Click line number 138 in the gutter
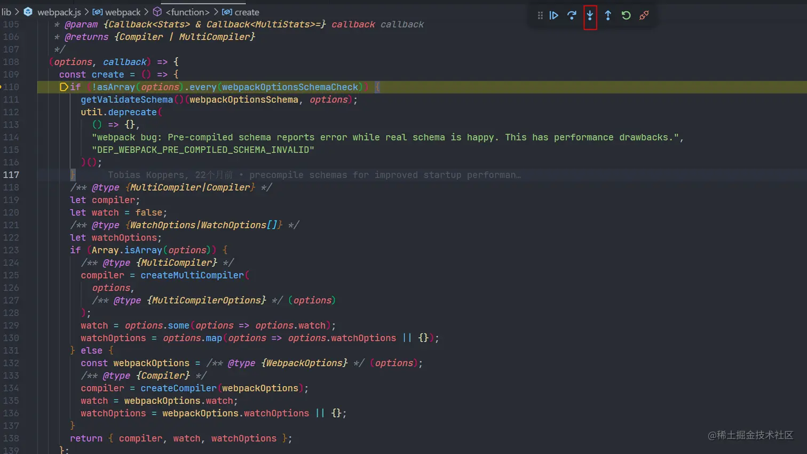The height and width of the screenshot is (454, 807). (x=11, y=439)
